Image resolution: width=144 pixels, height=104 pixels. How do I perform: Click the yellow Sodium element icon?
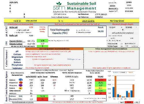pyautogui.click(x=20, y=88)
